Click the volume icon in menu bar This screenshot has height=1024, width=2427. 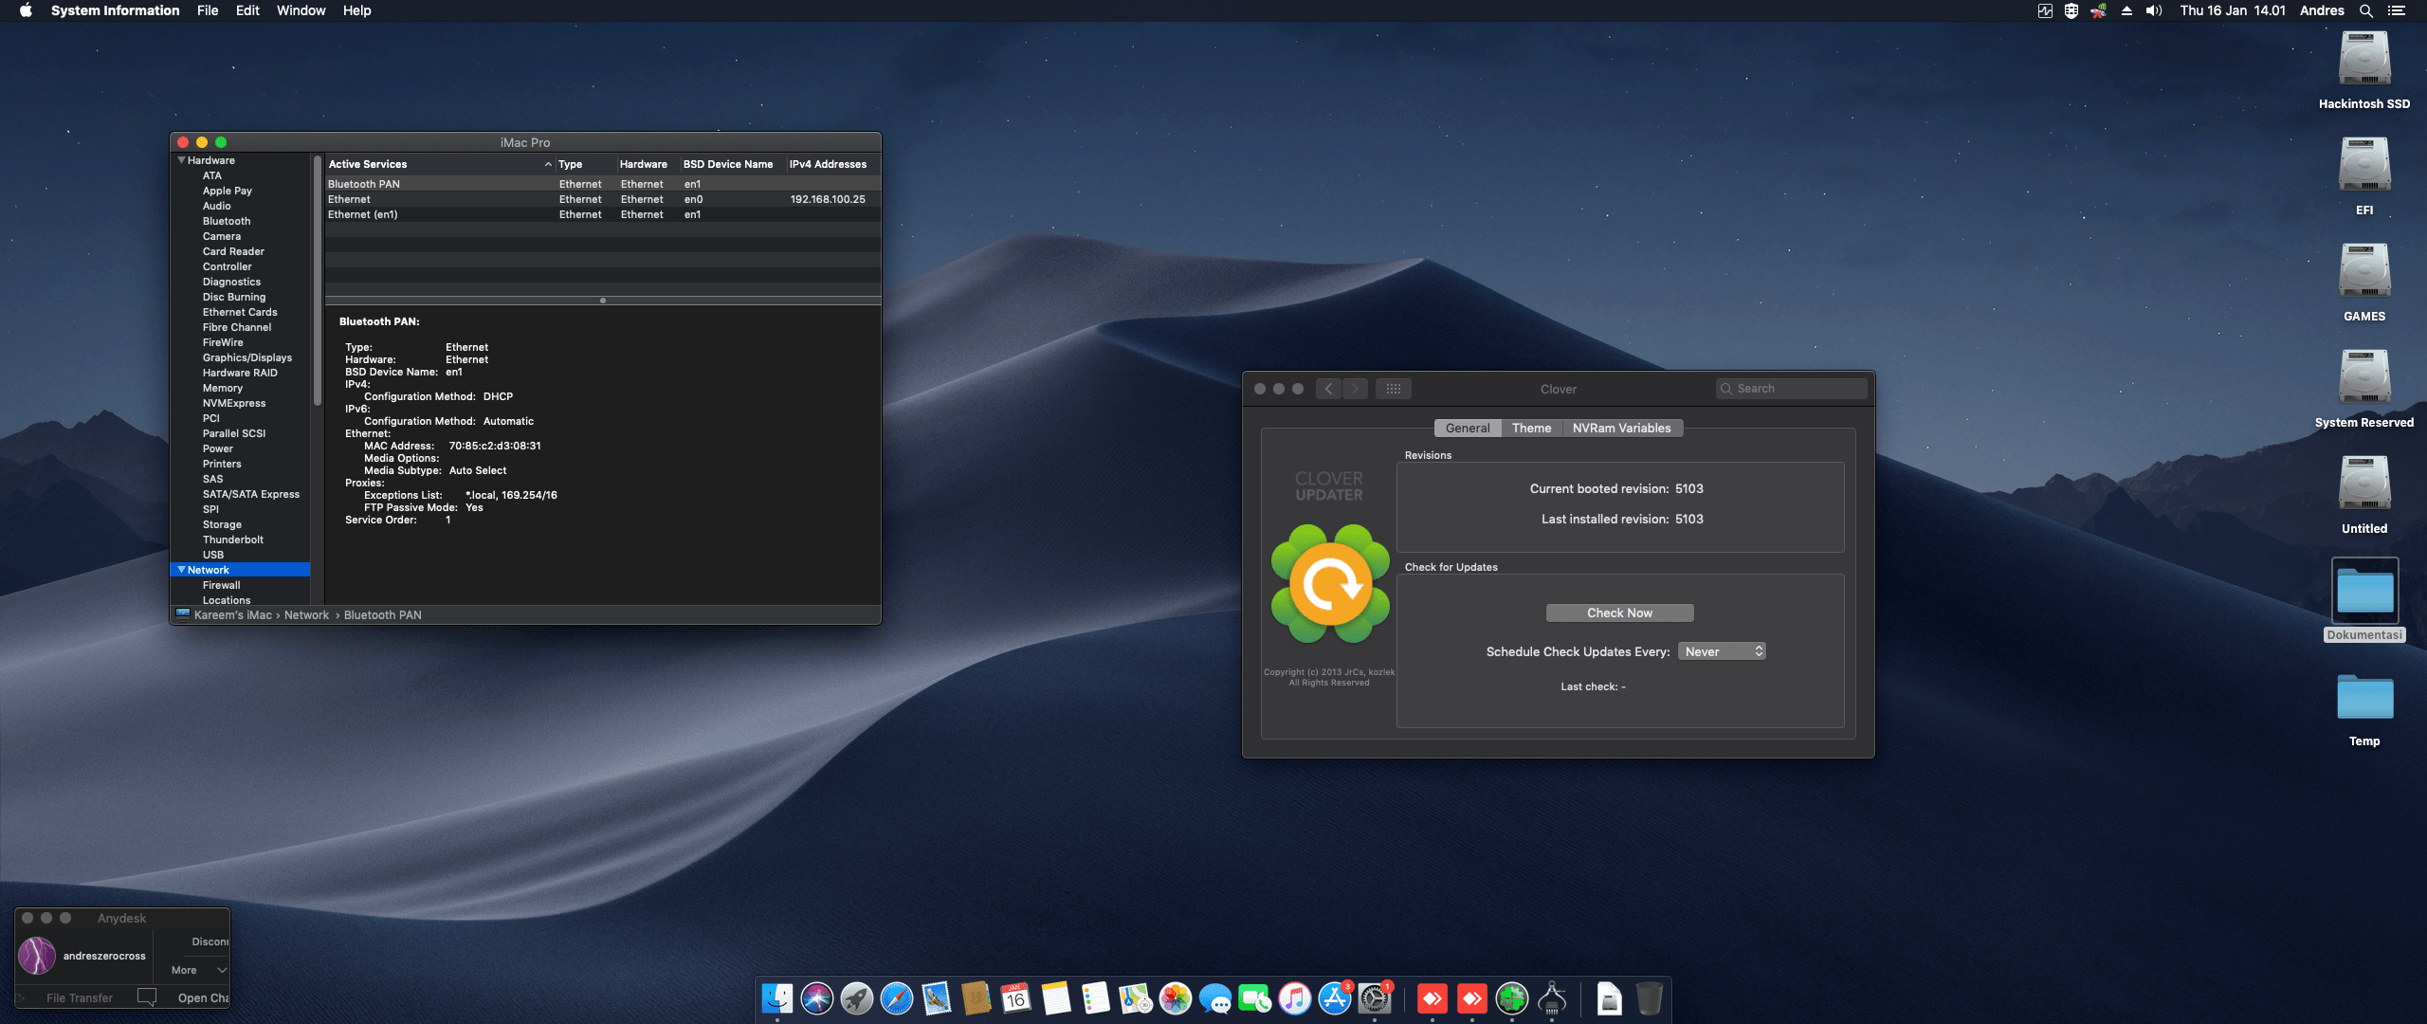(x=2154, y=10)
